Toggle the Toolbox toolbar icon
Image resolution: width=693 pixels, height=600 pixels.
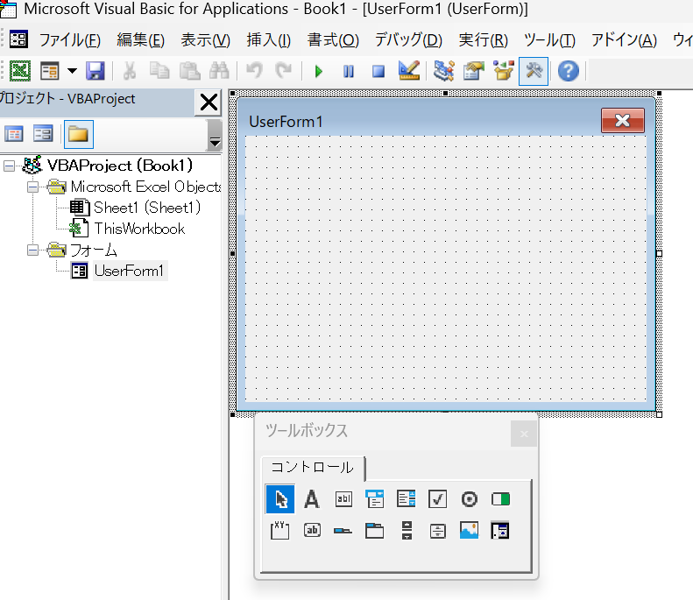[534, 71]
